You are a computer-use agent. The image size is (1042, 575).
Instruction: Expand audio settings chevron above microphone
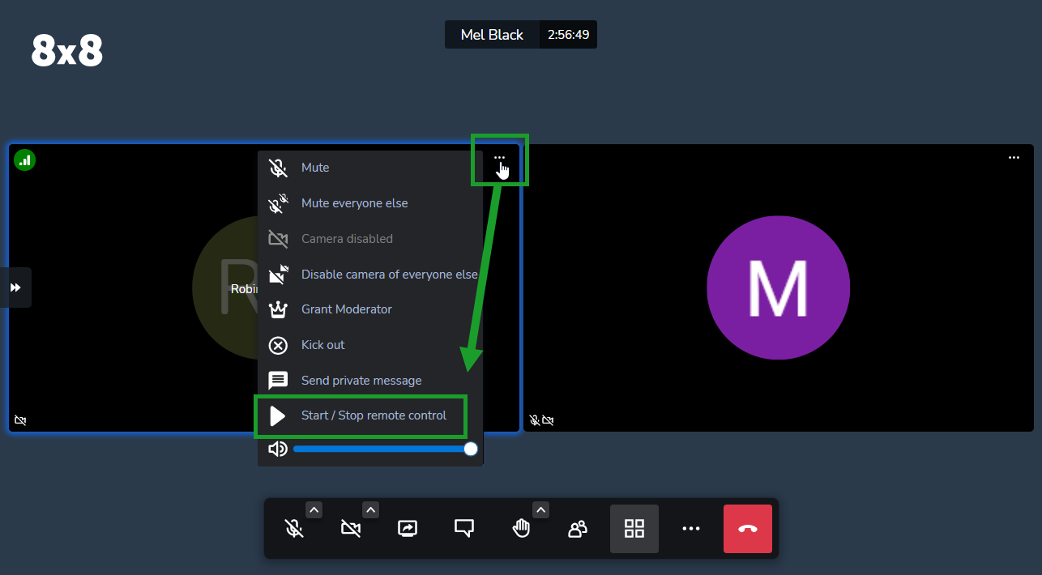coord(314,509)
